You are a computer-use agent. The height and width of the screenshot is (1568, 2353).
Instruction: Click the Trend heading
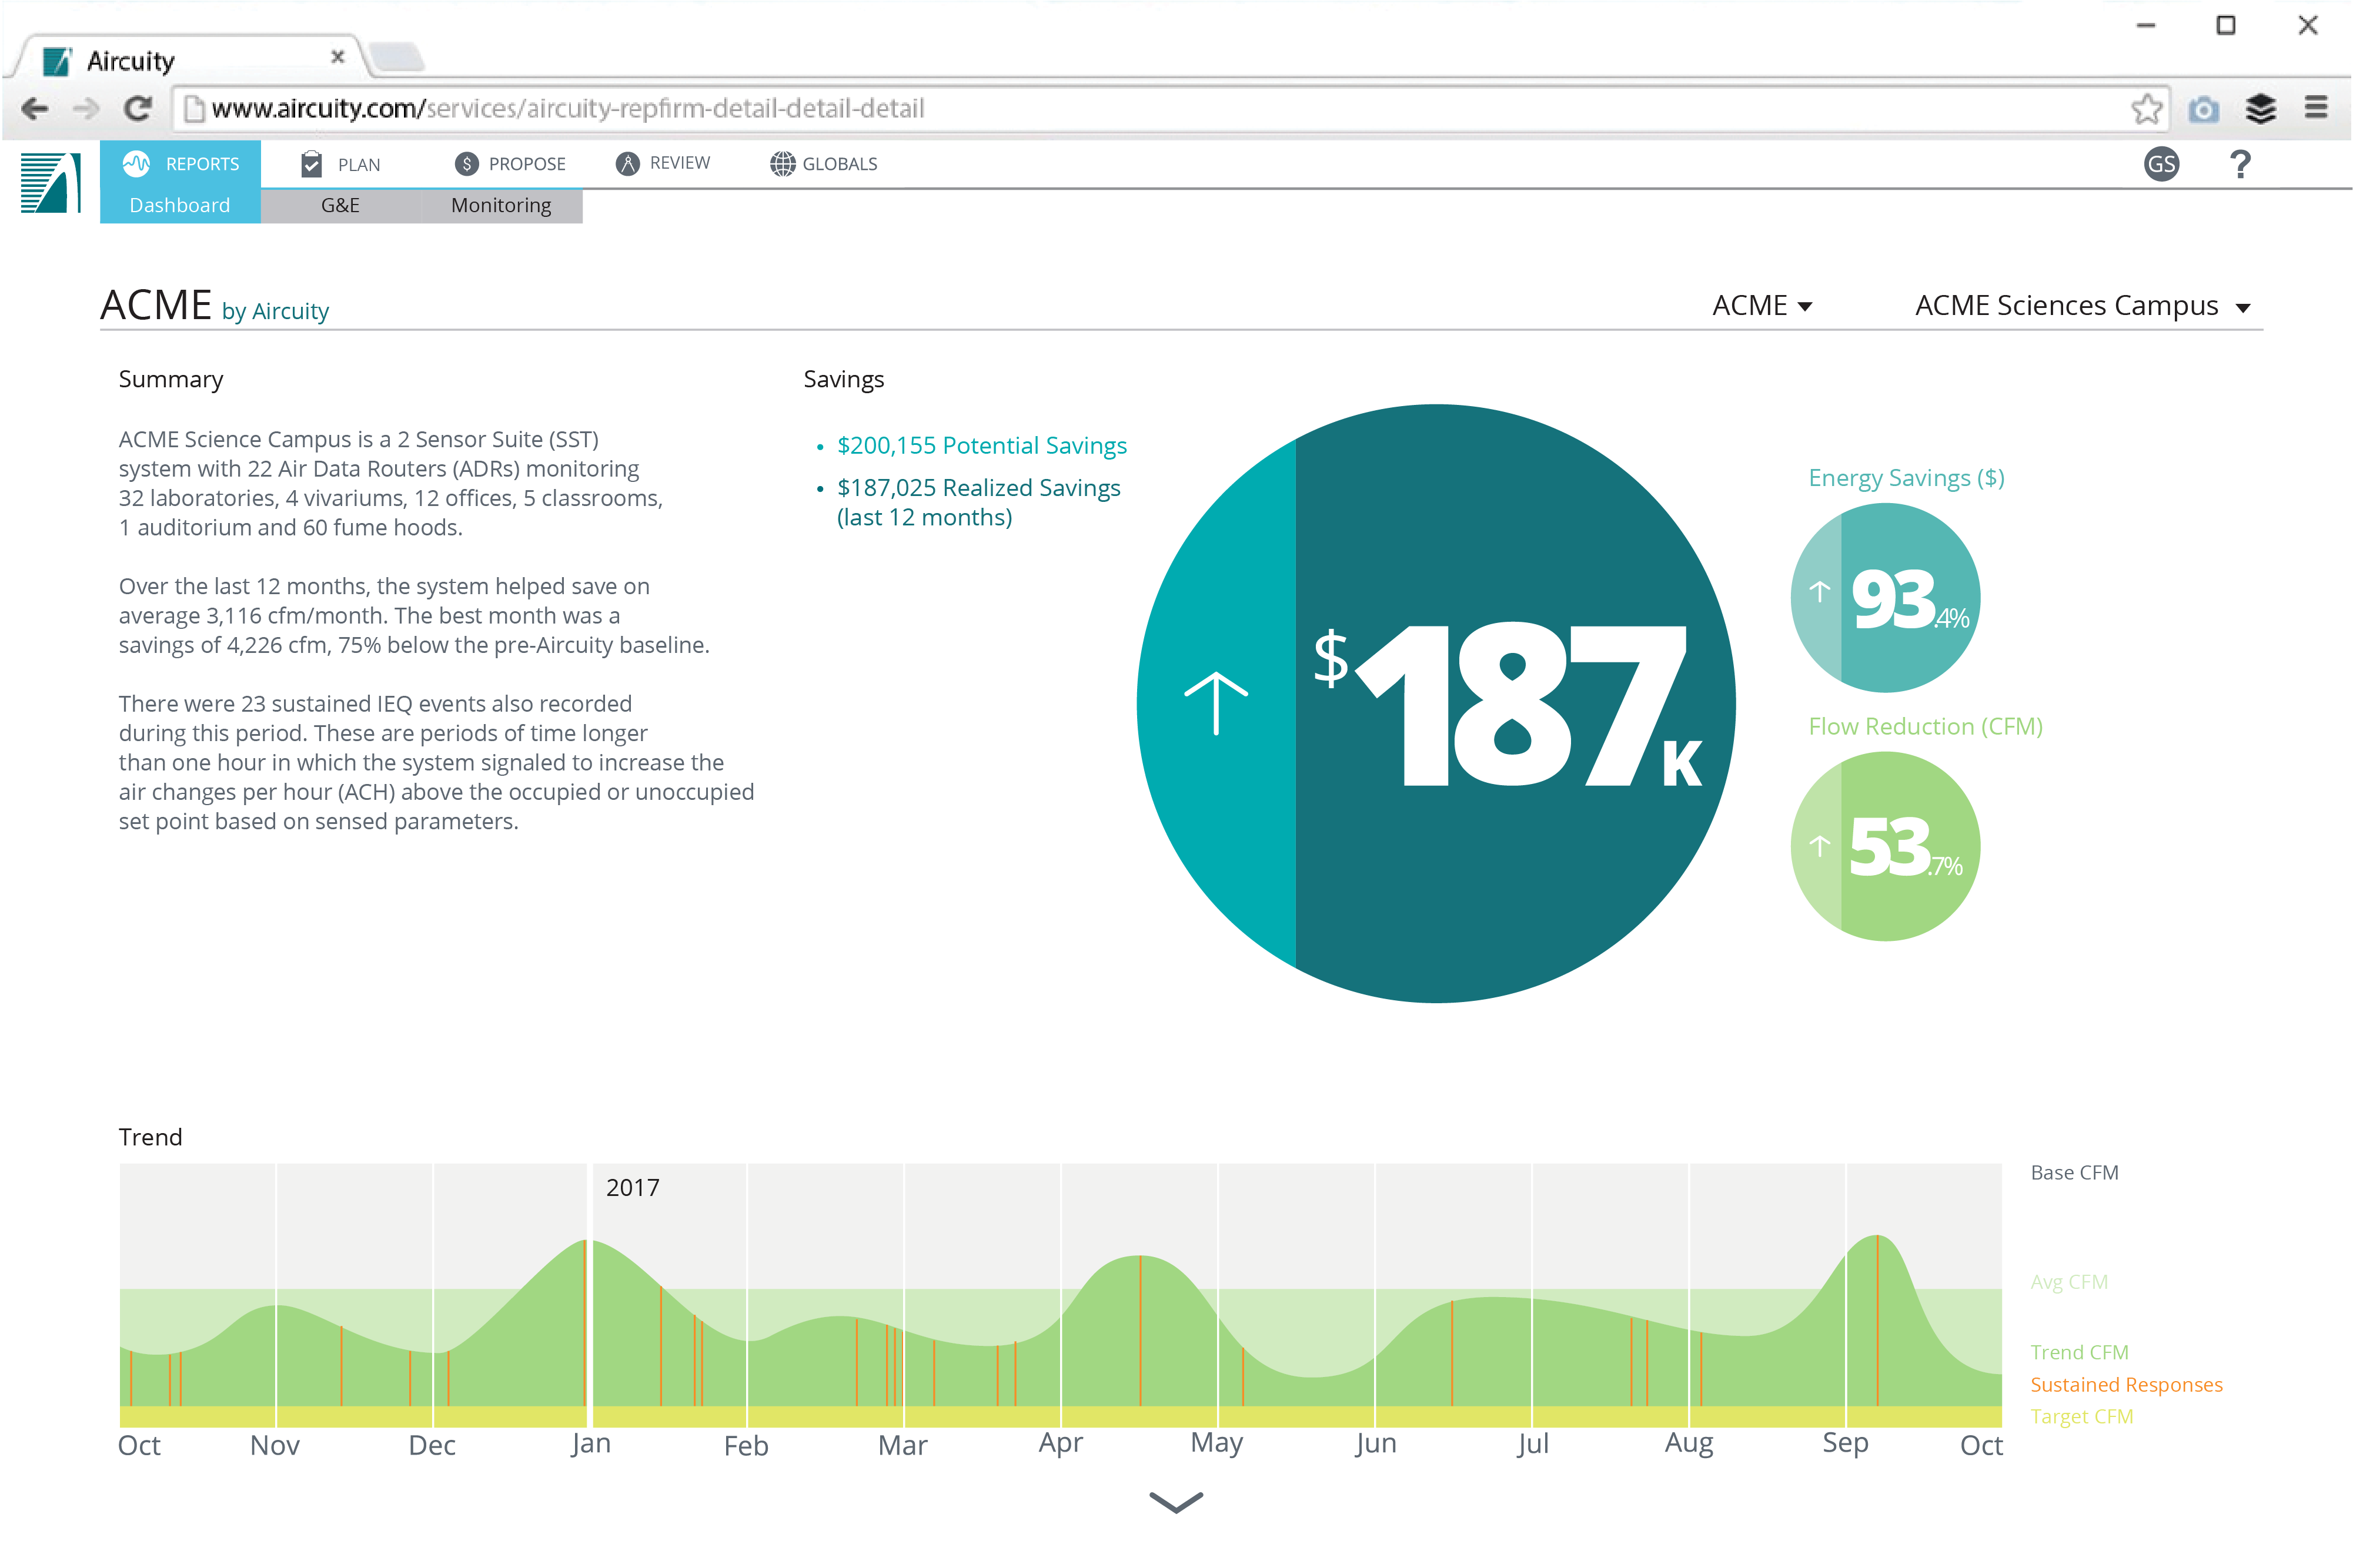coord(150,1137)
